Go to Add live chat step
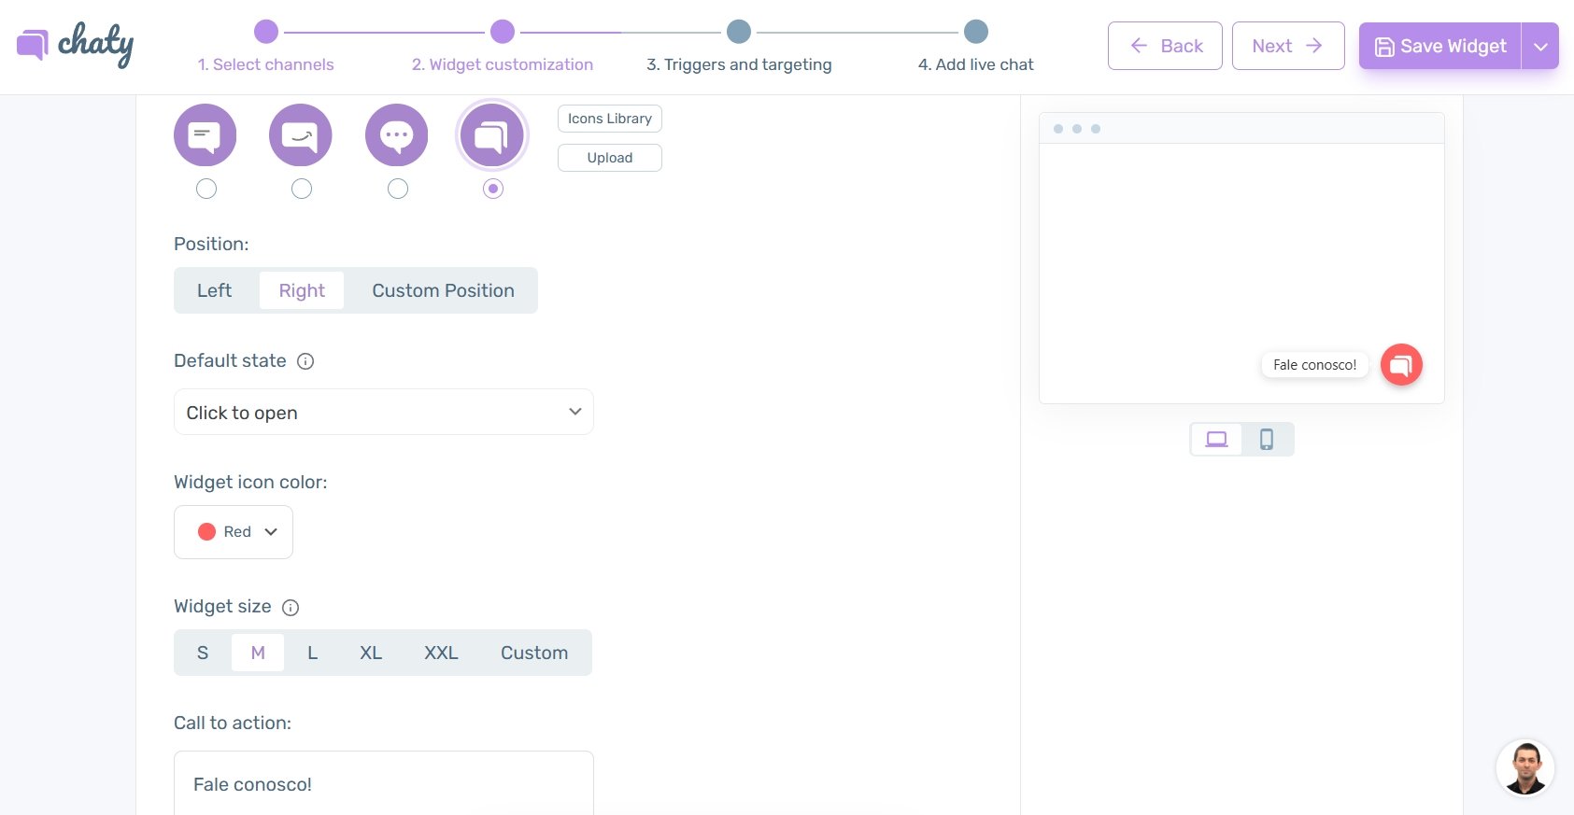This screenshot has height=815, width=1574. (x=975, y=33)
